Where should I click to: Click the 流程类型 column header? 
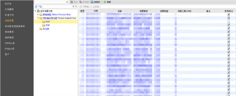tap(164, 11)
